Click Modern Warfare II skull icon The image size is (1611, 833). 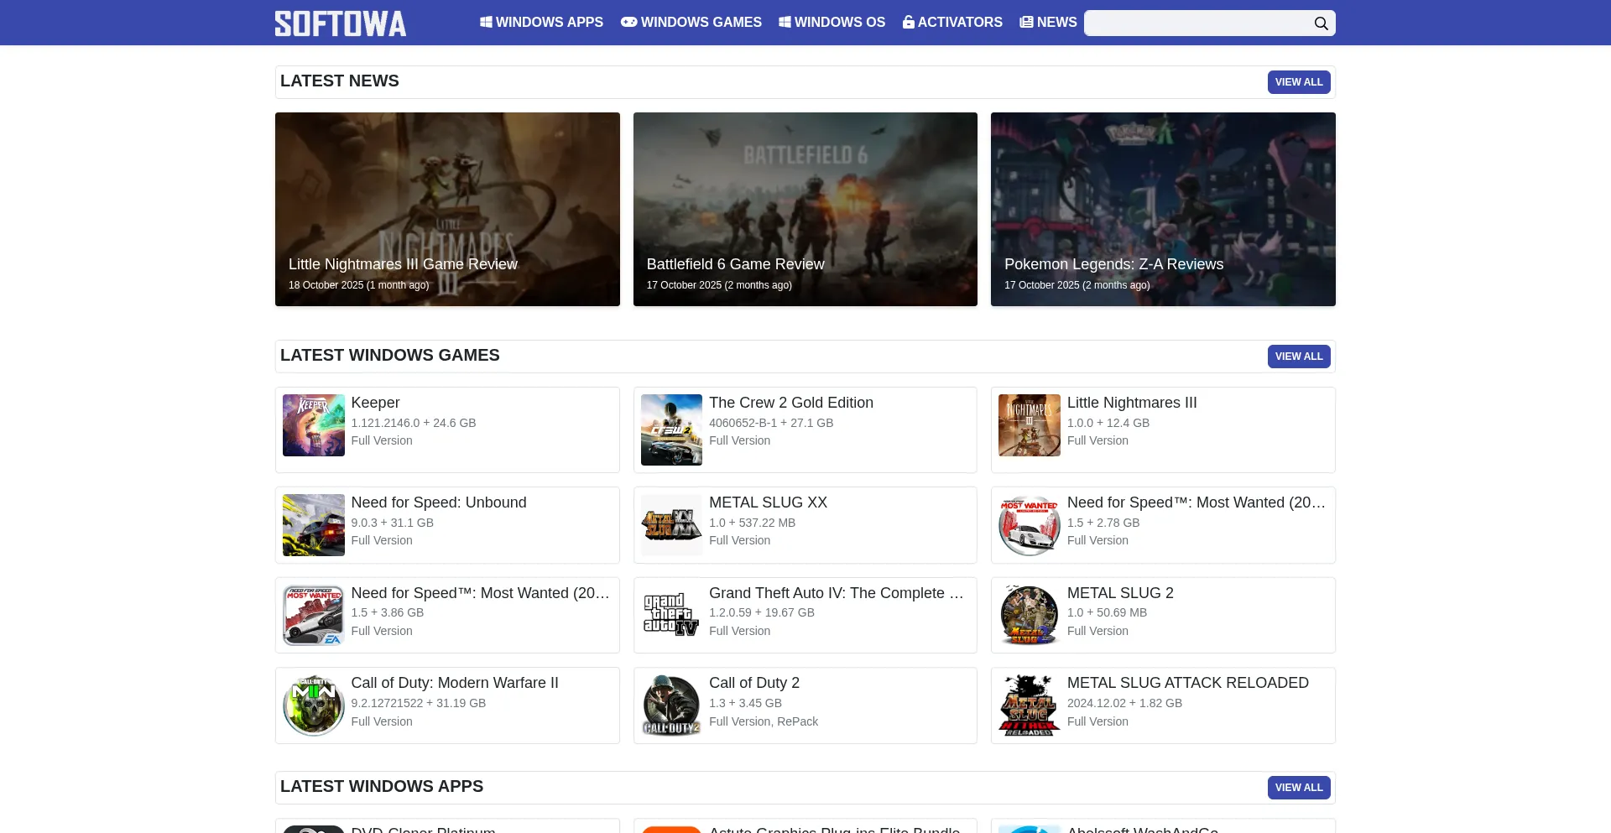click(313, 705)
